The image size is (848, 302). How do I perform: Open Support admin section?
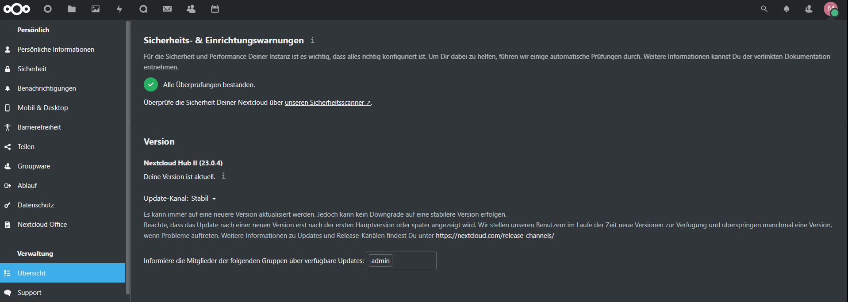[x=63, y=293]
